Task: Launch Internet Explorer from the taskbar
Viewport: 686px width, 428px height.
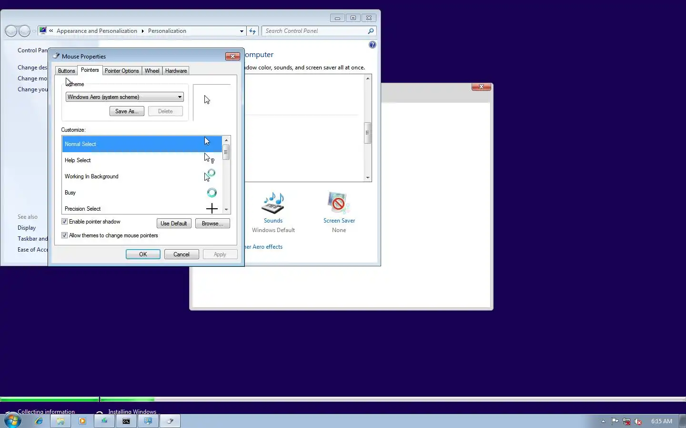Action: [39, 421]
